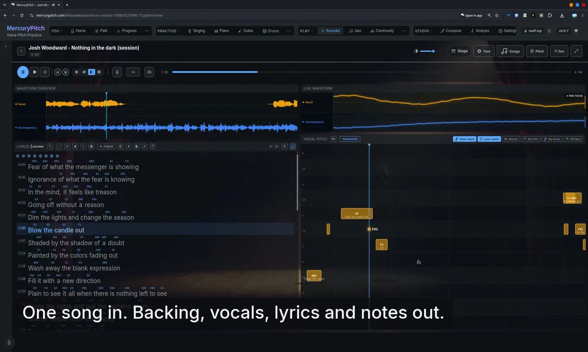The width and height of the screenshot is (588, 352).
Task: Seek on the song progress bar
Action: click(x=372, y=72)
